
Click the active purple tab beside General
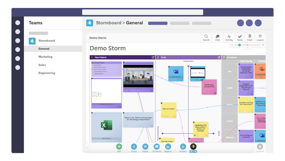tap(158, 23)
